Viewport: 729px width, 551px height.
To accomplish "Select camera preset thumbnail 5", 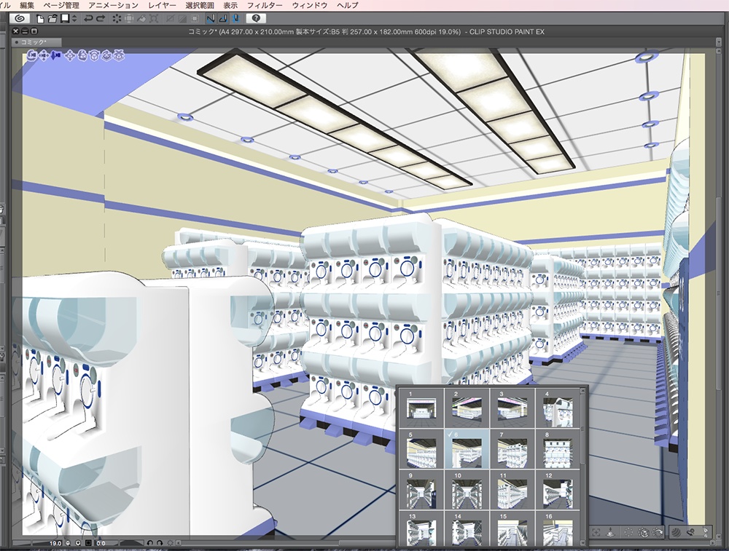I will pyautogui.click(x=421, y=449).
